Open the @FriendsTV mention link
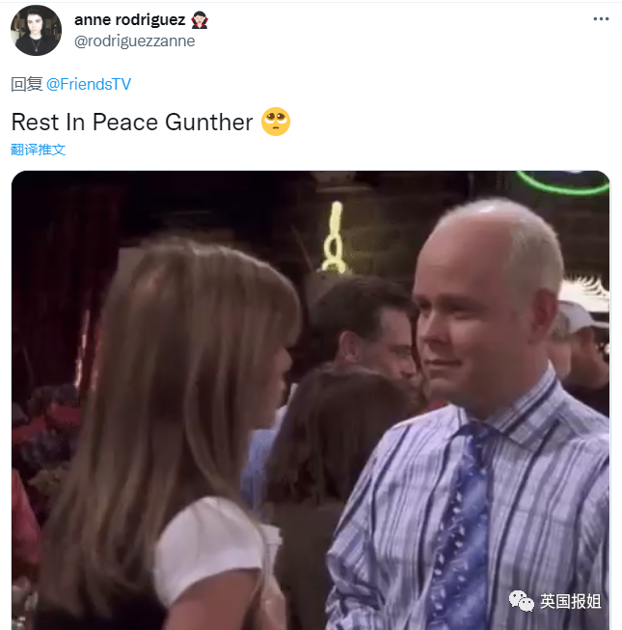 [89, 84]
